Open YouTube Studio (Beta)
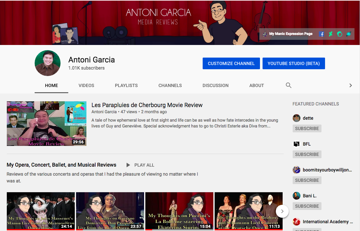Image resolution: width=360 pixels, height=231 pixels. click(x=294, y=63)
